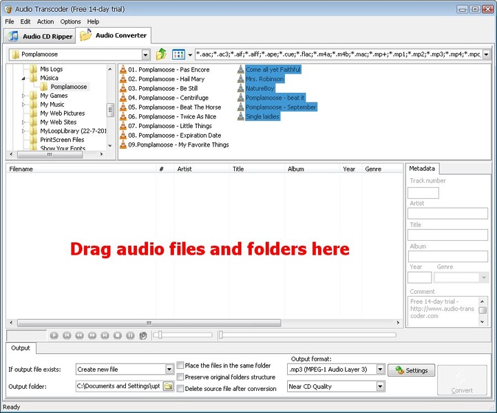Click VLC icon of 09.Pomplamoose - My Favorite Things
Image resolution: width=497 pixels, height=413 pixels.
click(x=123, y=145)
